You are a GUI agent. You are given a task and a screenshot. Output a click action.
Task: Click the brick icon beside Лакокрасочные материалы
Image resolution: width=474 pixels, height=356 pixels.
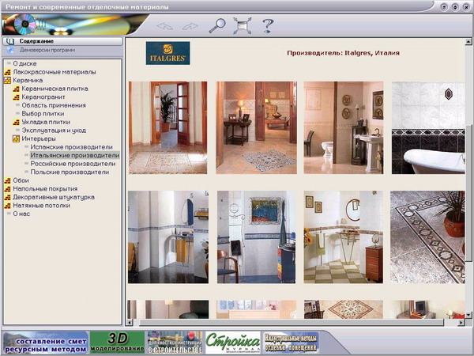(7, 72)
